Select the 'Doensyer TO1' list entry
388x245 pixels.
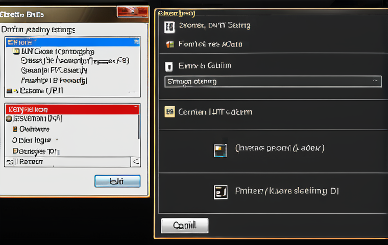pyautogui.click(x=35, y=151)
